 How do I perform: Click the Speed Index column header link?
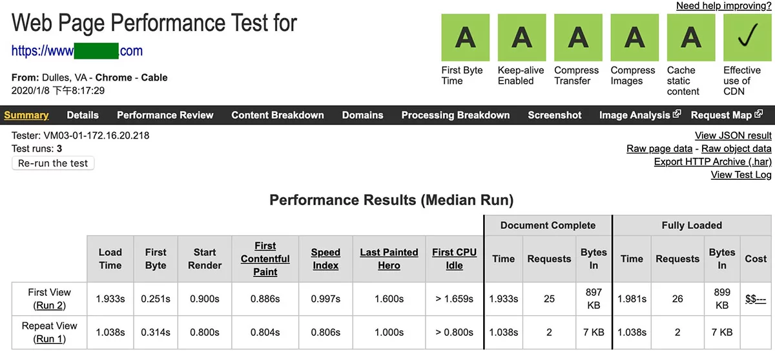click(x=325, y=259)
